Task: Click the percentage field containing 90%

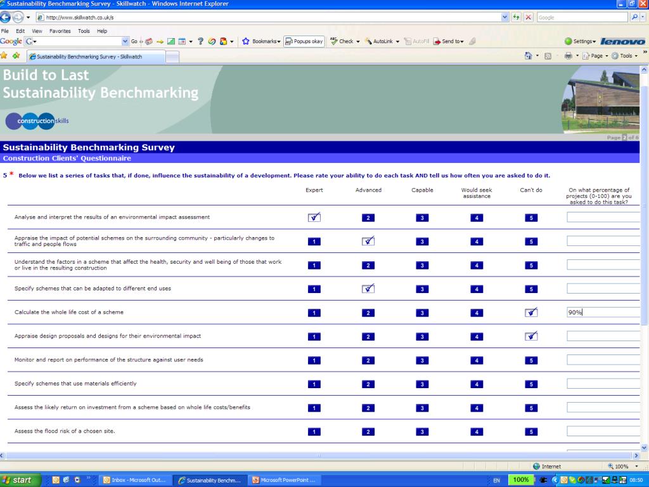Action: (x=603, y=312)
